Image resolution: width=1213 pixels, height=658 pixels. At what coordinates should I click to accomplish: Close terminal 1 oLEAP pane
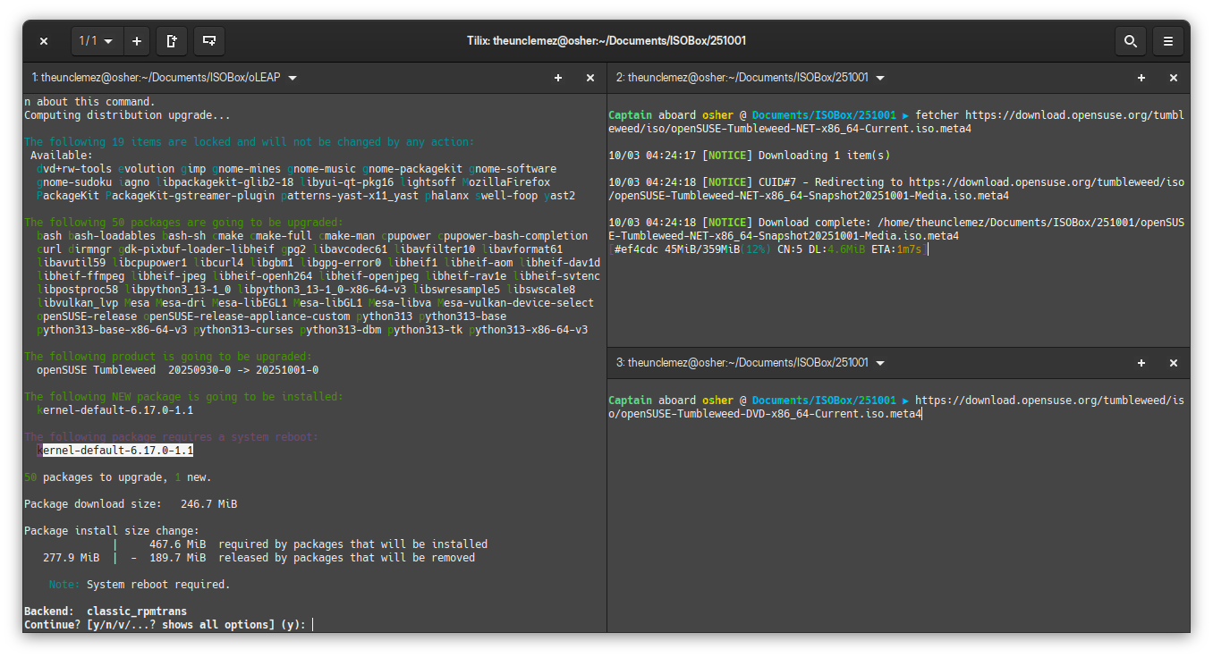coord(590,78)
